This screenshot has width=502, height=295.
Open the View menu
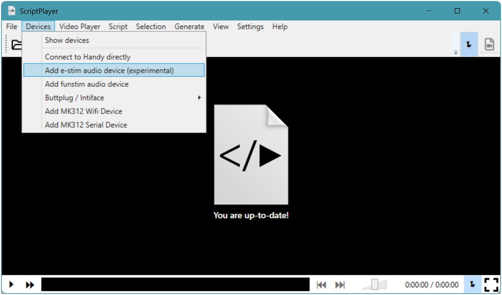coord(221,26)
